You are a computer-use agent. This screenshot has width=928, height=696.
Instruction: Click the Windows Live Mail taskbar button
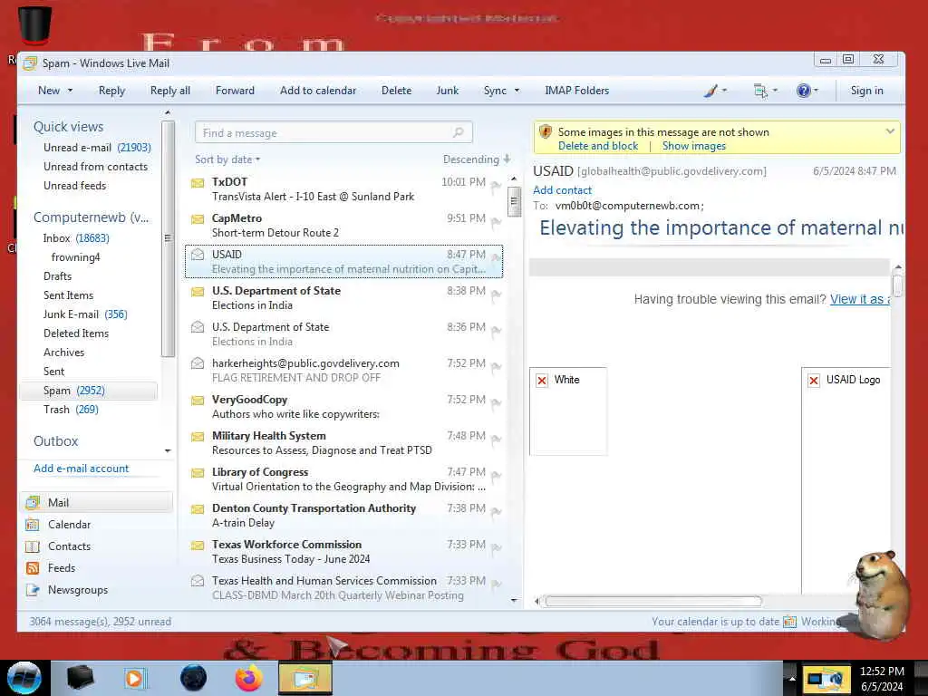point(304,678)
